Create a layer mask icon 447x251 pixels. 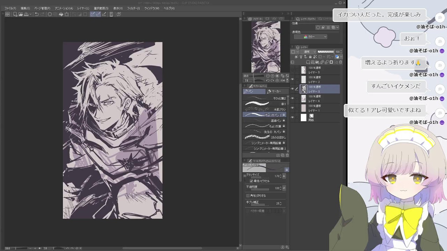[331, 62]
